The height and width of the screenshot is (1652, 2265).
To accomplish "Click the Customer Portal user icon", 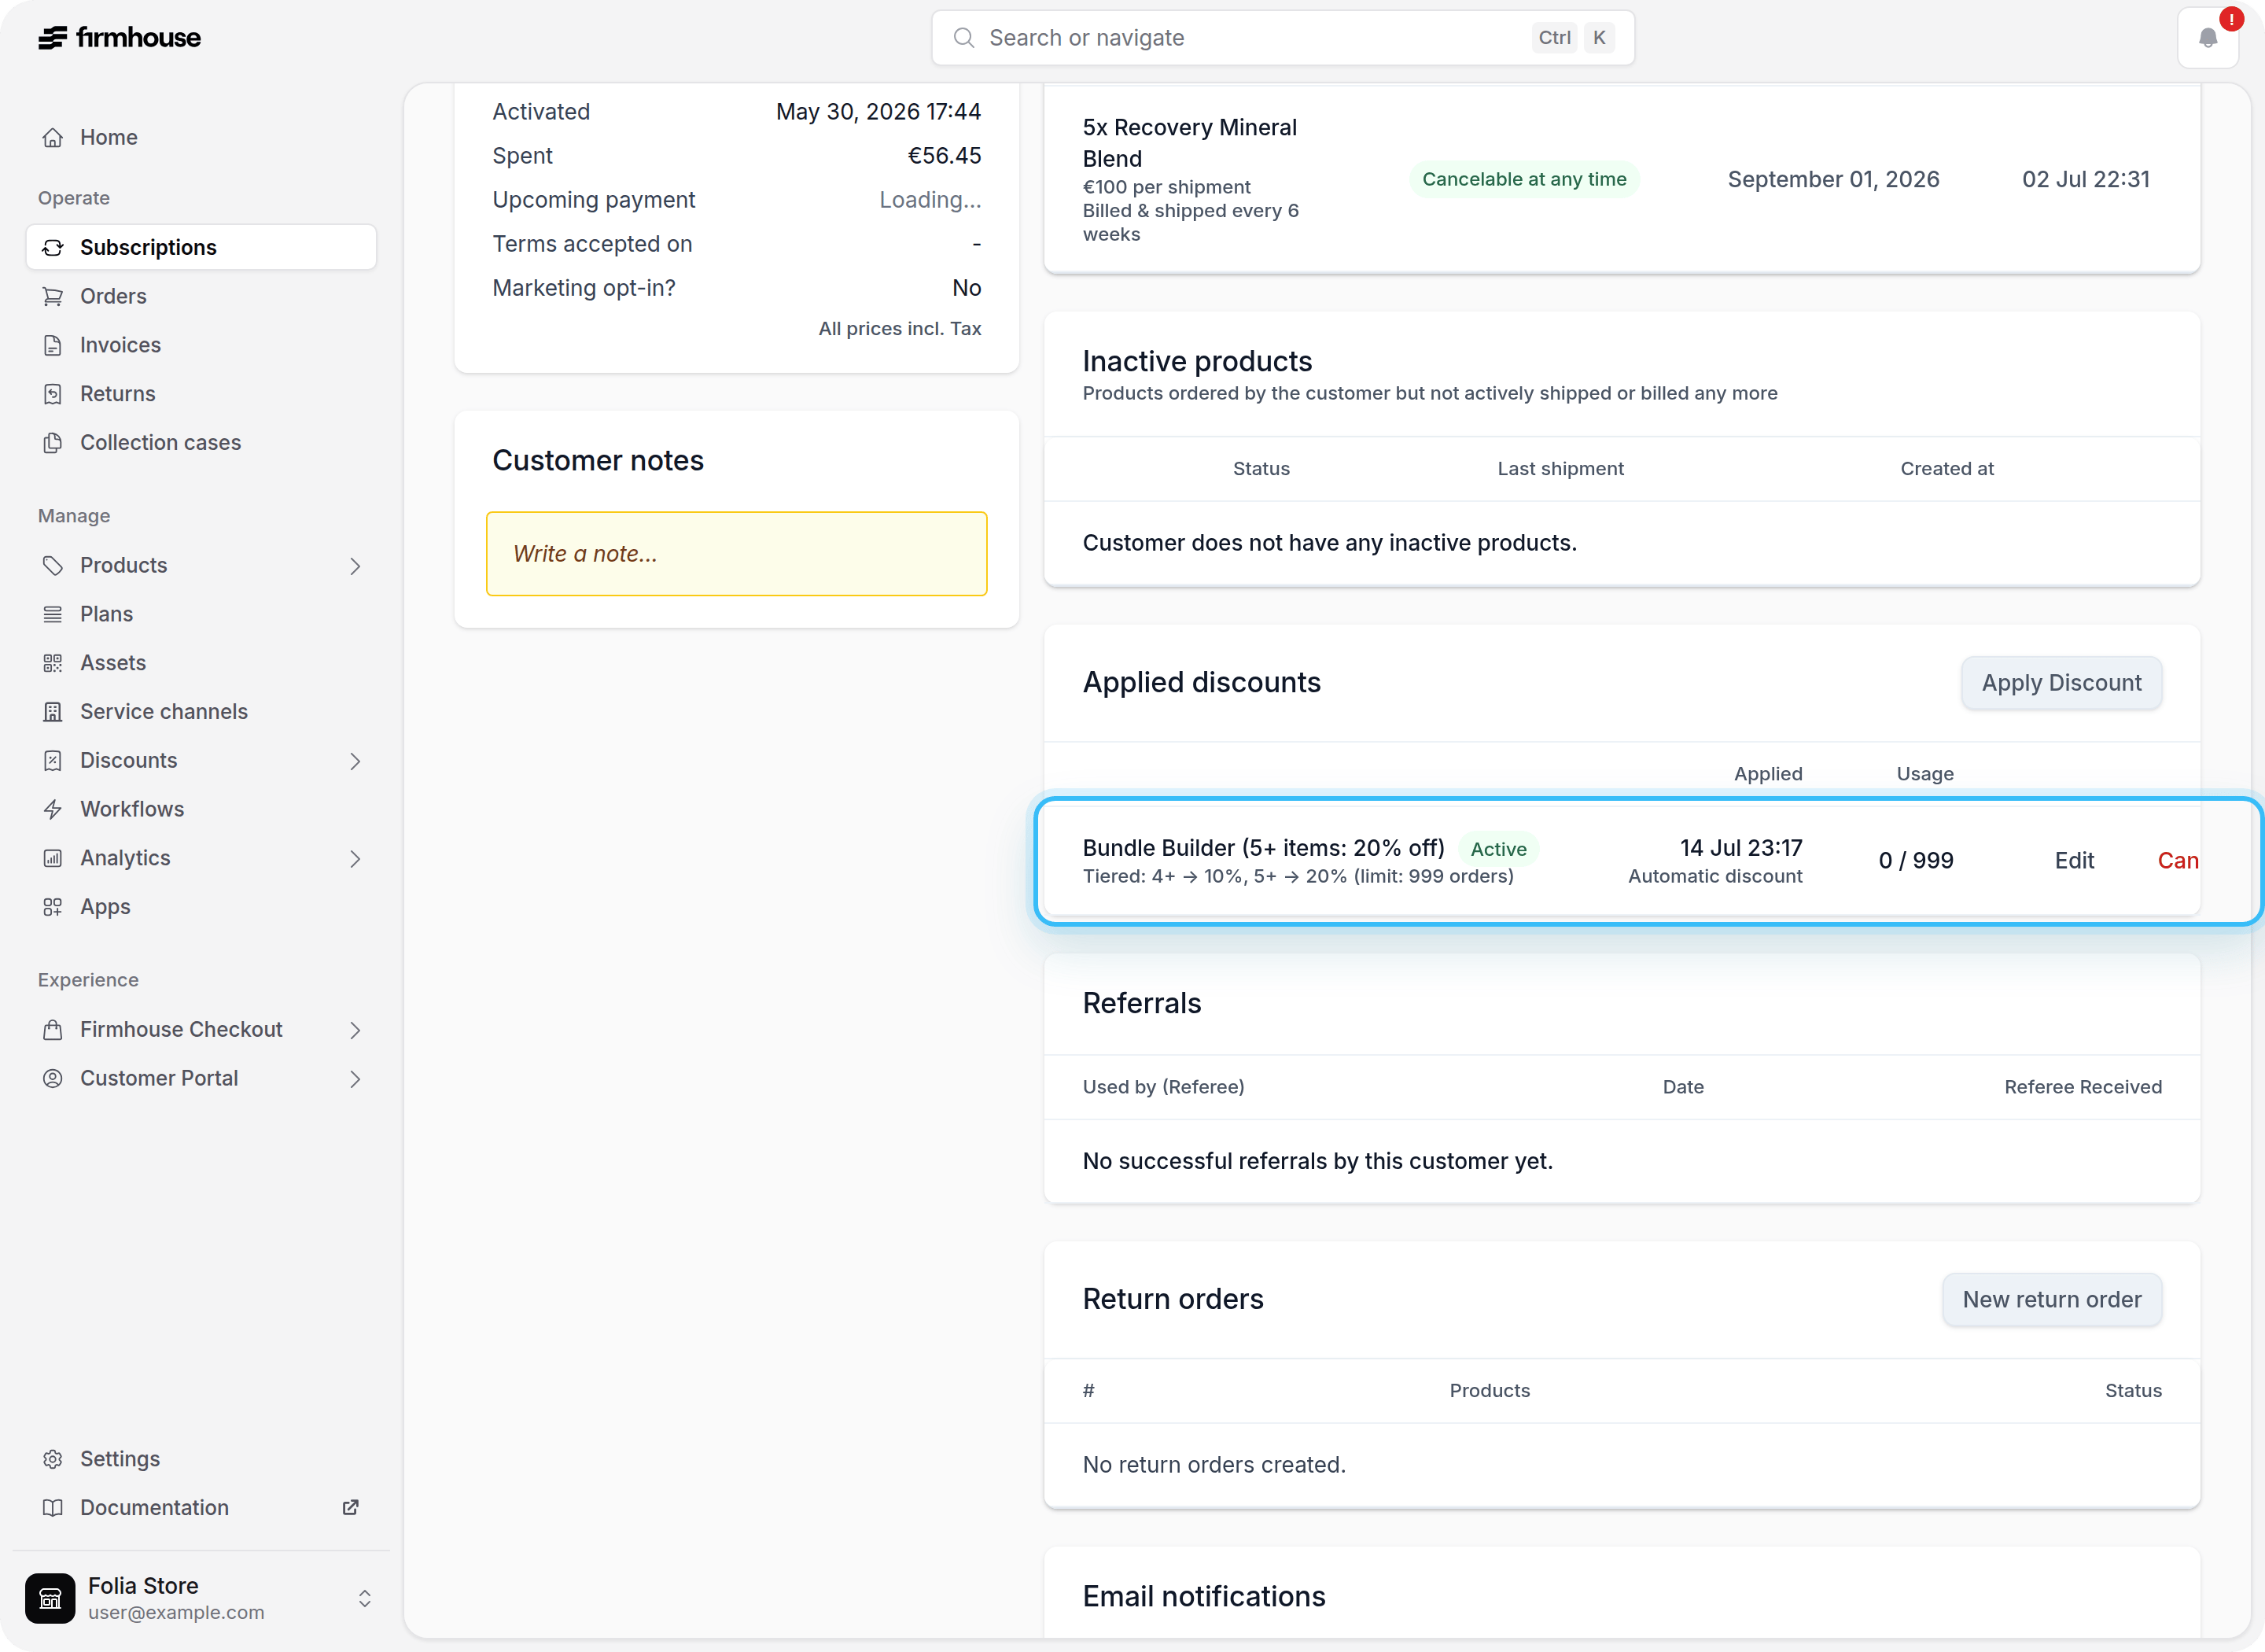I will coord(53,1078).
